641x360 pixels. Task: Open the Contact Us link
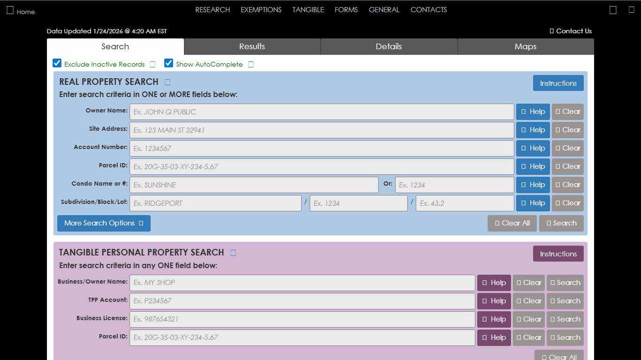pos(571,31)
